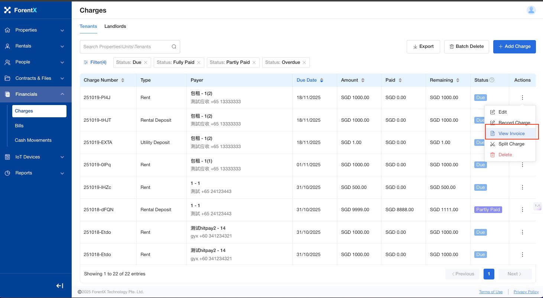Open actions menu for charge 251018-dFQN
Screen dimensions: 543x298
pyautogui.click(x=522, y=210)
